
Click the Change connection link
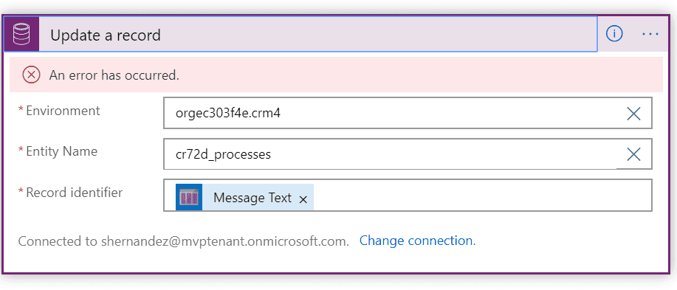tap(417, 241)
